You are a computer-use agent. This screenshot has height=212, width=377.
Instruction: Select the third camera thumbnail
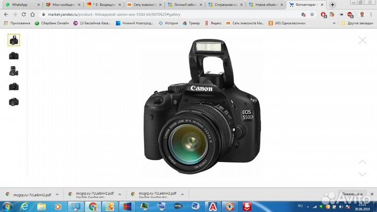14,71
